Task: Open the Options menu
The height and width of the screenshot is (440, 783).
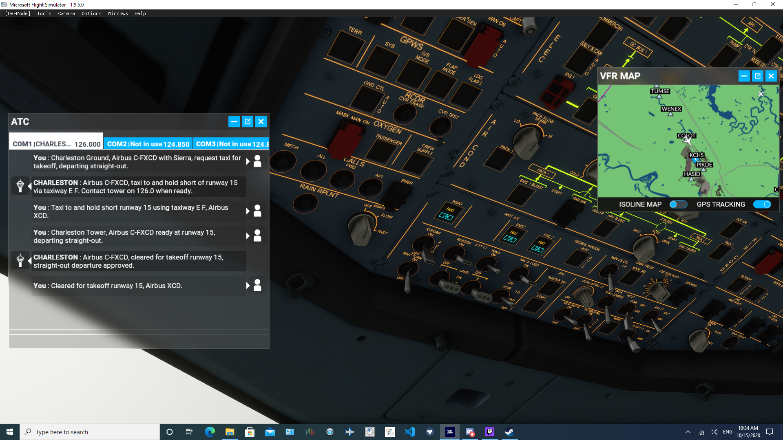Action: click(x=91, y=13)
